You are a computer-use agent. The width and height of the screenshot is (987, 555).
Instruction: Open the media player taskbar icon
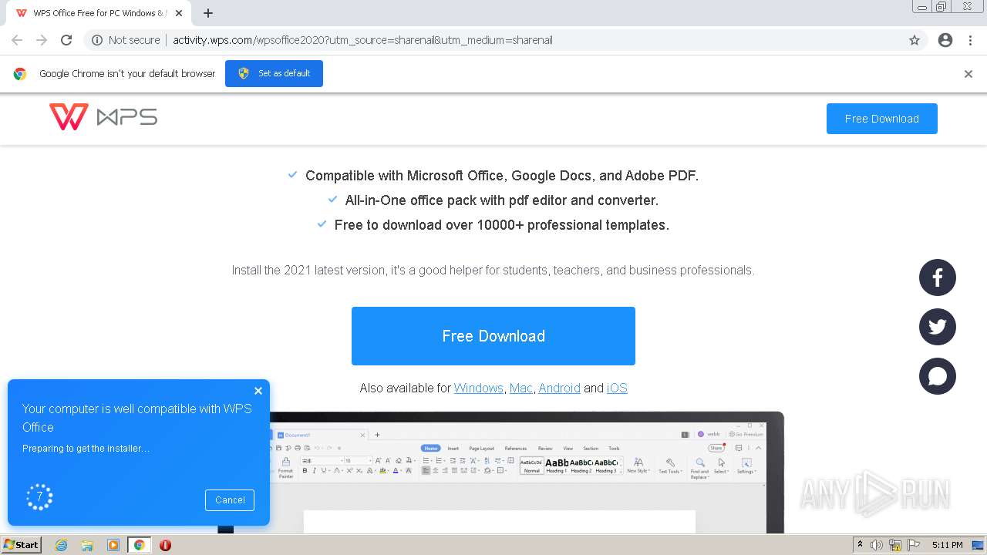pos(113,545)
